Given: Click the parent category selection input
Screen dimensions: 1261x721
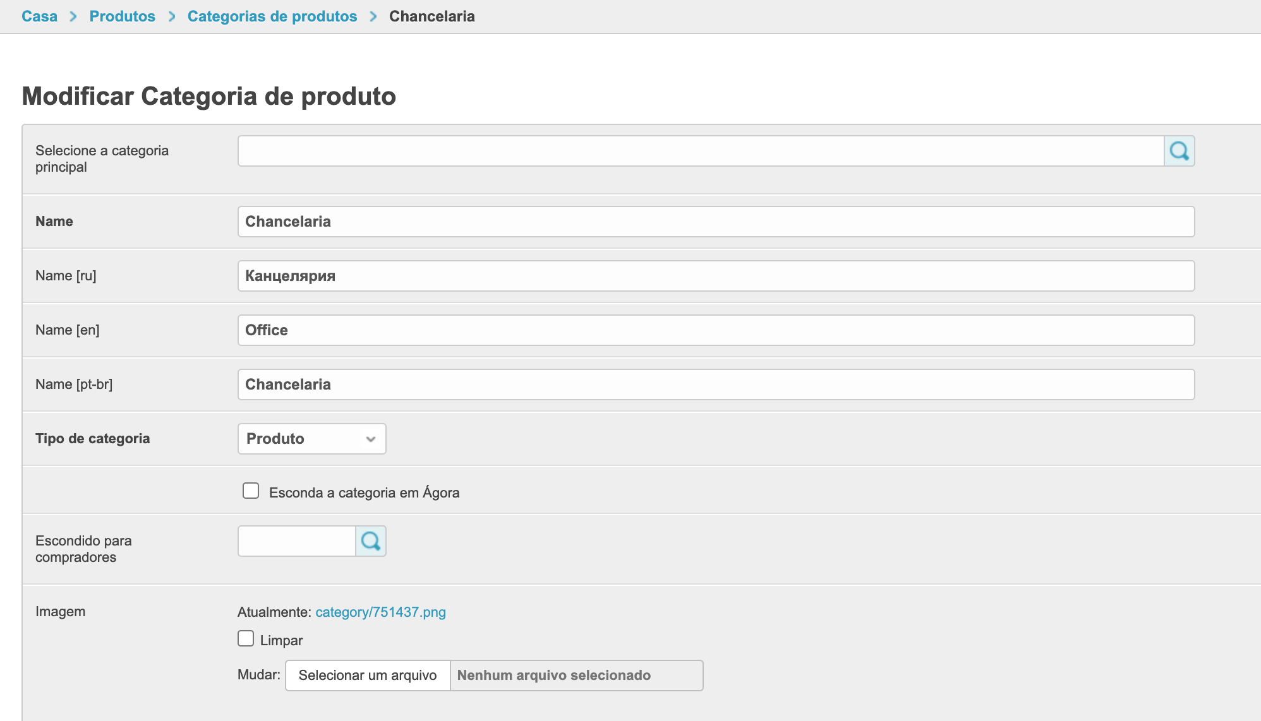Looking at the screenshot, I should click(700, 151).
